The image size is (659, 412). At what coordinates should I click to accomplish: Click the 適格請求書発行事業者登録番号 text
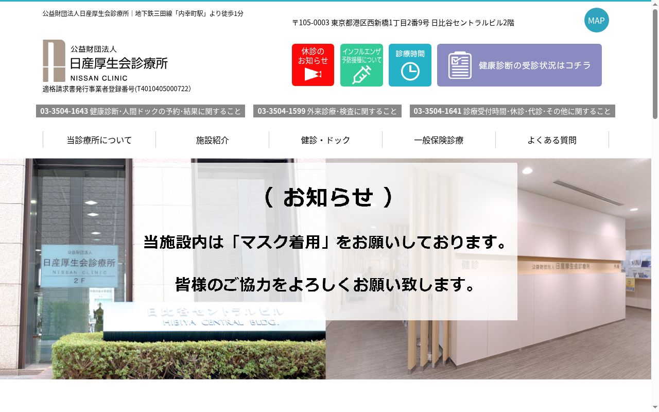pos(117,89)
